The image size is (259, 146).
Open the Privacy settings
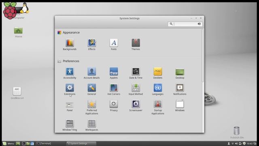(114, 105)
